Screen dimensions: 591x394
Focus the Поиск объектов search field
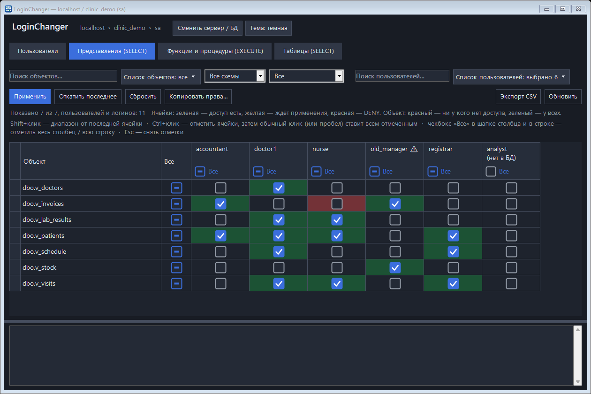click(x=63, y=76)
